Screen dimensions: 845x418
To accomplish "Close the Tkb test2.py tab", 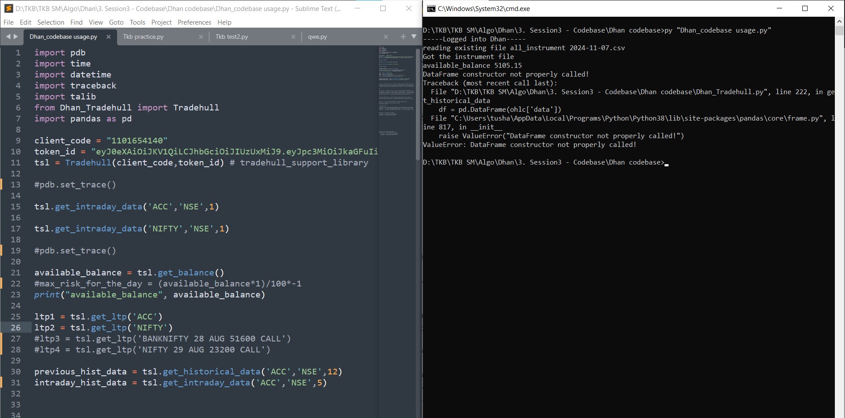I will click(293, 37).
